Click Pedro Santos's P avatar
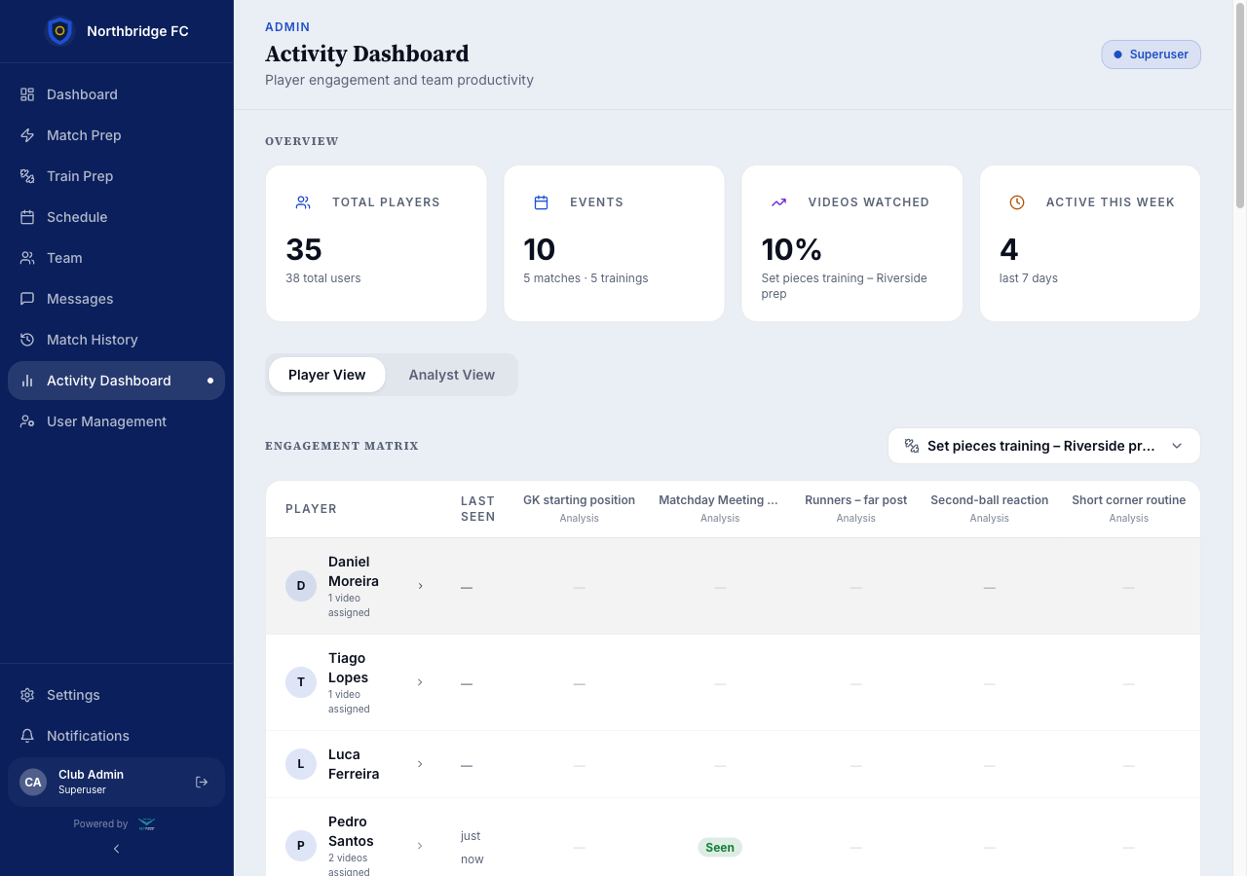 click(x=301, y=846)
